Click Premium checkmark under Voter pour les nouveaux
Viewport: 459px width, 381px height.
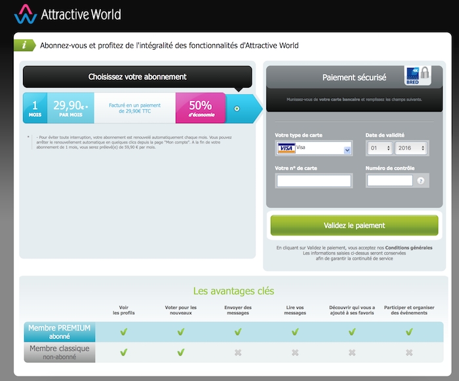[x=180, y=332]
